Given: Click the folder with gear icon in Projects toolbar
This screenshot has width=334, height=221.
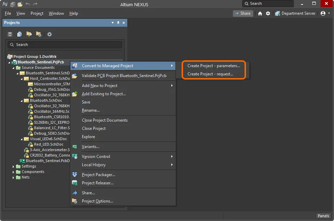Looking at the screenshot, I should [x=39, y=34].
